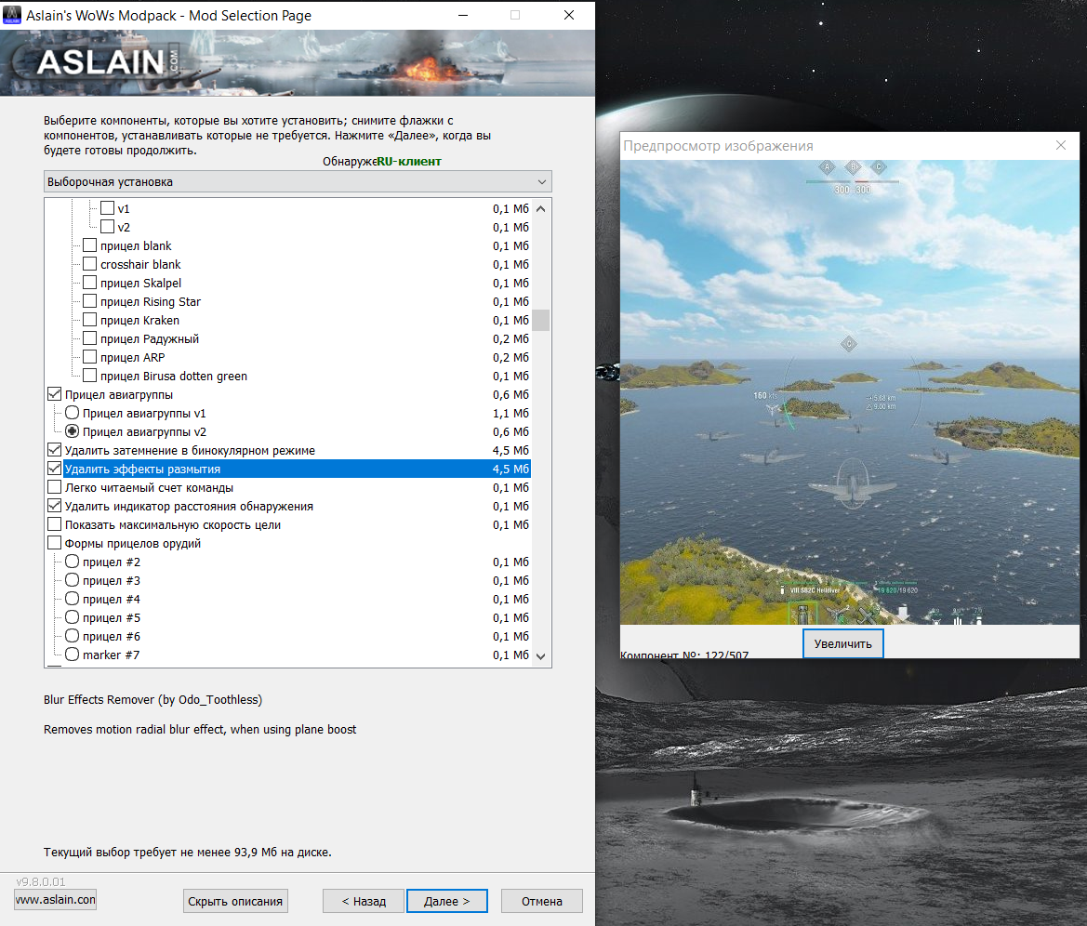Enable 'Легко читаемый счет команды'
The width and height of the screenshot is (1087, 926).
pyautogui.click(x=54, y=487)
